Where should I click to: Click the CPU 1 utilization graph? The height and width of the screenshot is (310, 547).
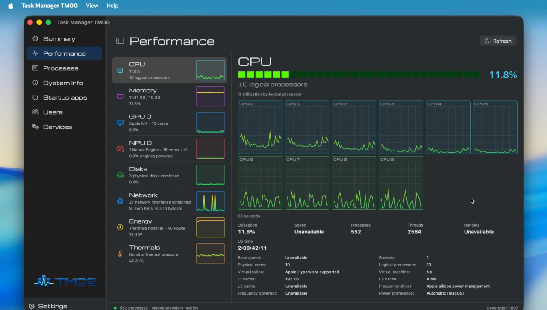click(307, 127)
